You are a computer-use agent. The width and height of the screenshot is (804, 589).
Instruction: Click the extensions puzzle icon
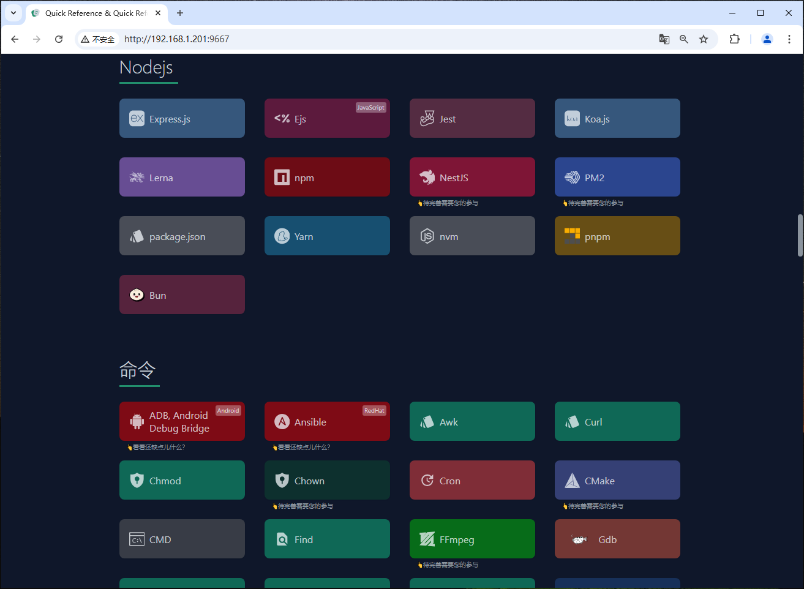click(x=734, y=39)
